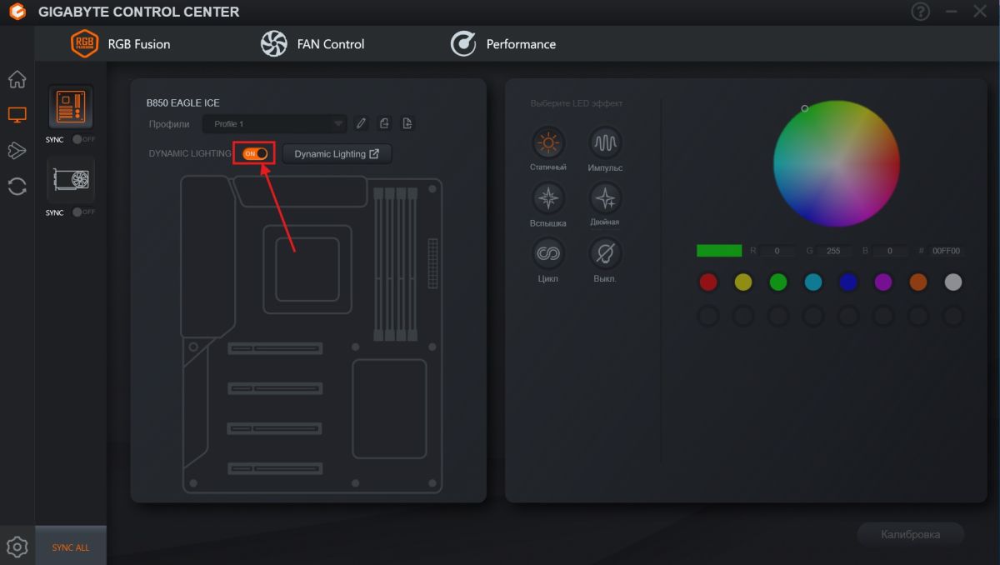Pick a color on the color wheel
Image resolution: width=1000 pixels, height=565 pixels.
click(x=836, y=163)
